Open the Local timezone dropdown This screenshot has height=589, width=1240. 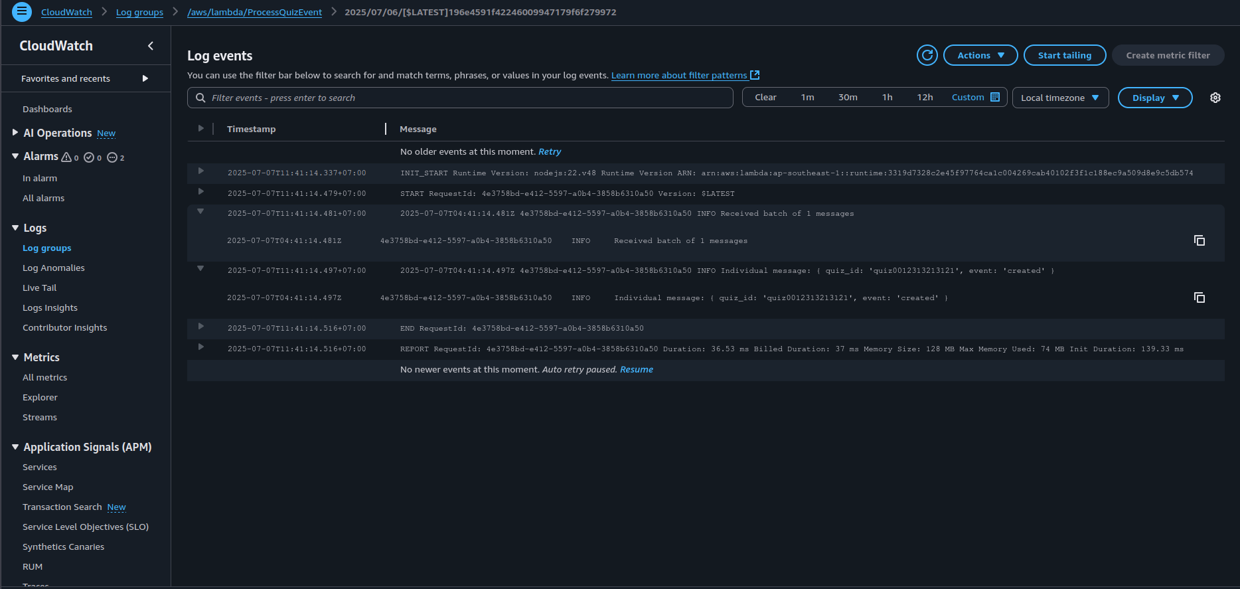[x=1059, y=98]
